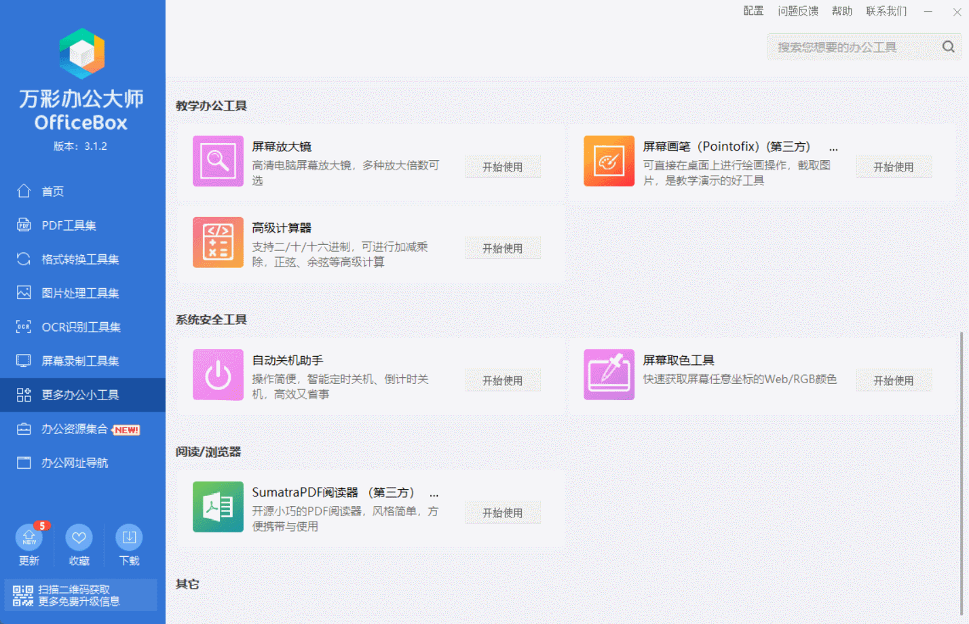Image resolution: width=969 pixels, height=624 pixels.
Task: Open the 屏幕放大镜 magnifier tool icon
Action: (x=218, y=161)
